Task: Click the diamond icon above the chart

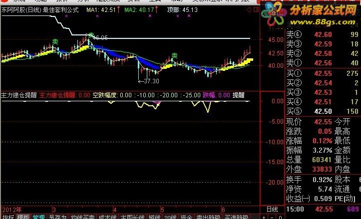Action: tap(249, 10)
